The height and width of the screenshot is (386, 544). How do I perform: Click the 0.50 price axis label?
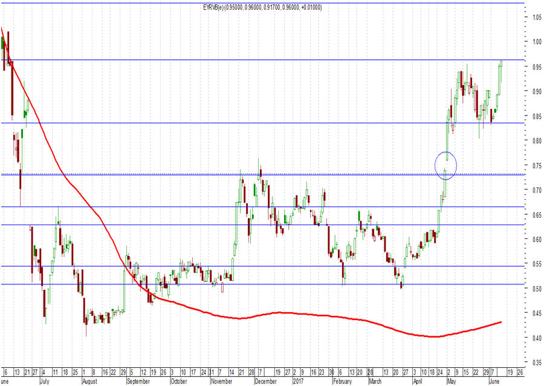pos(537,289)
